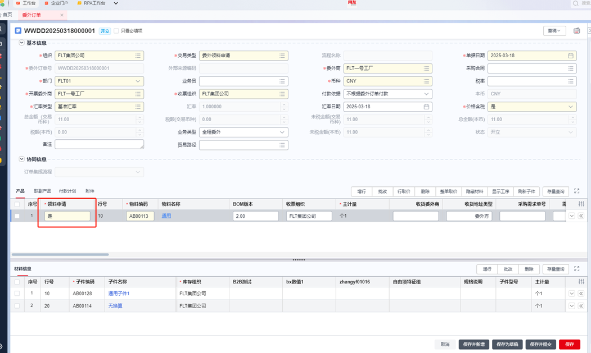
Task: Click the 备注 text area
Action: 99,144
